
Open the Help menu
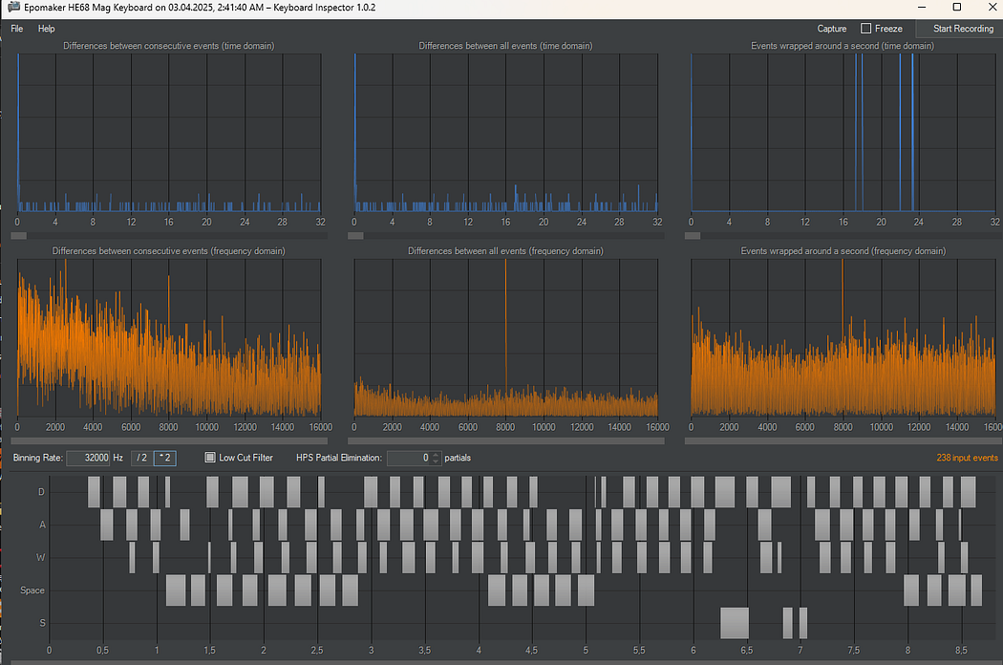46,29
